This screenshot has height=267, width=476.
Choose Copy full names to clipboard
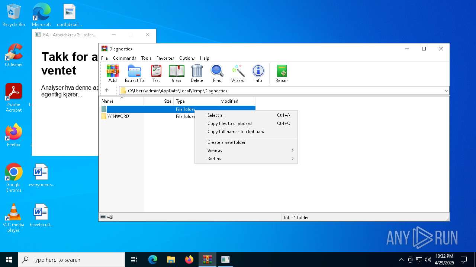[246, 132]
